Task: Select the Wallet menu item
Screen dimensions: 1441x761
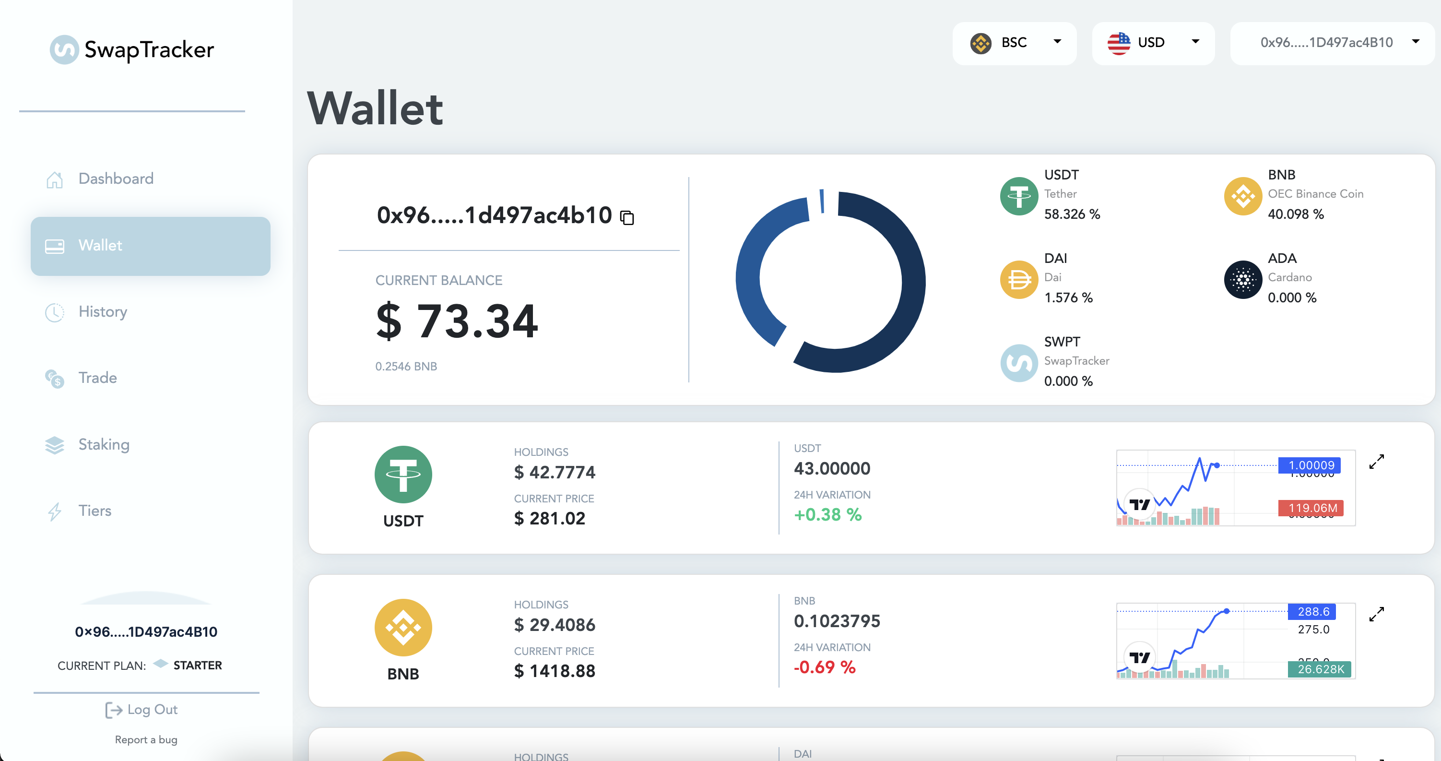Action: click(x=151, y=246)
